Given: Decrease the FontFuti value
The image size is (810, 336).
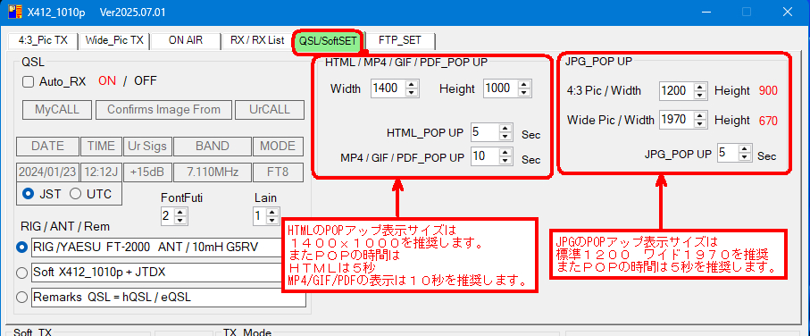Looking at the screenshot, I should click(x=180, y=220).
